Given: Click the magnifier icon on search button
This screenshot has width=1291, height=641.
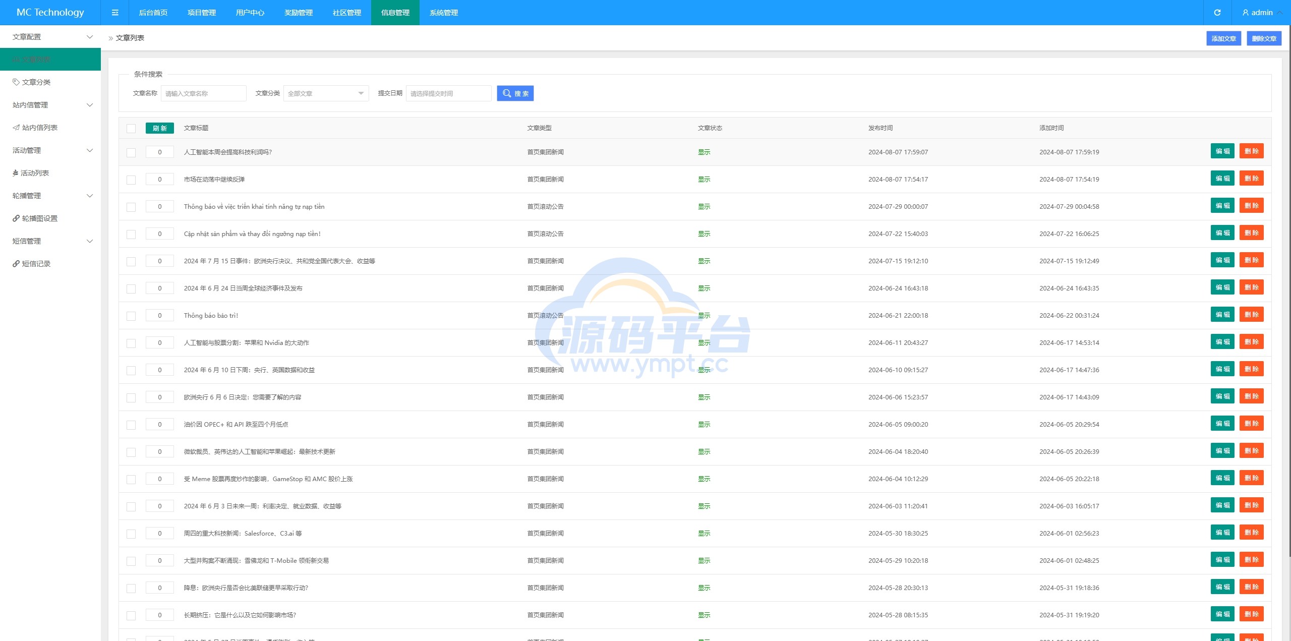Looking at the screenshot, I should point(507,93).
